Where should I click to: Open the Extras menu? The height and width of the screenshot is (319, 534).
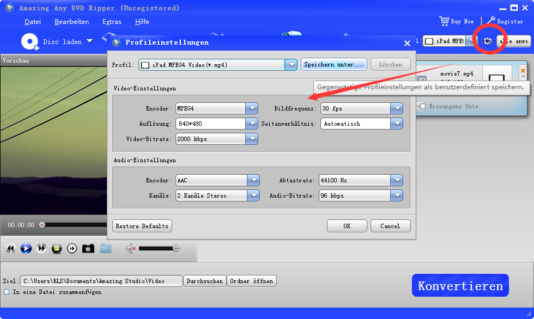pos(112,22)
